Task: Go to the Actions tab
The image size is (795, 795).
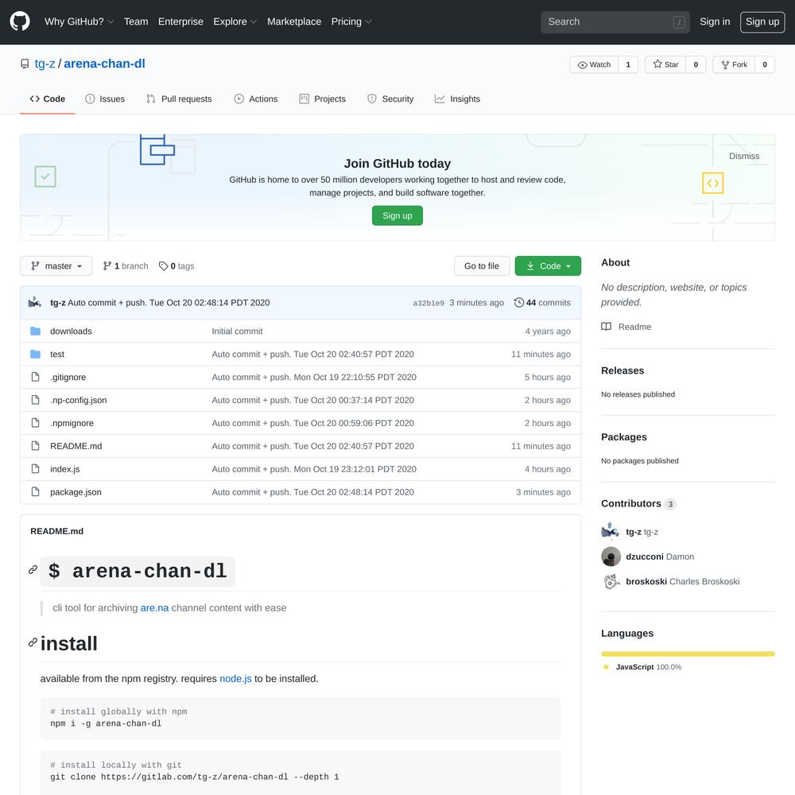Action: 256,99
